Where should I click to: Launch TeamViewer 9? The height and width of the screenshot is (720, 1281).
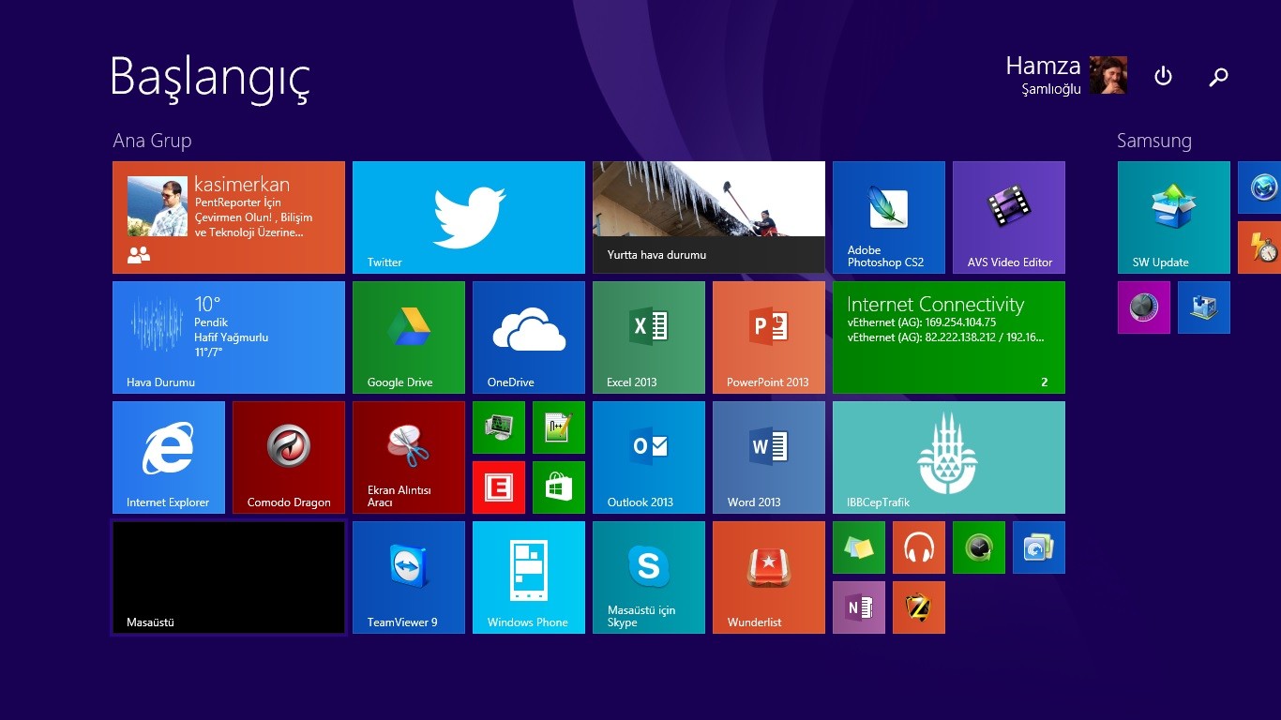[x=409, y=577]
